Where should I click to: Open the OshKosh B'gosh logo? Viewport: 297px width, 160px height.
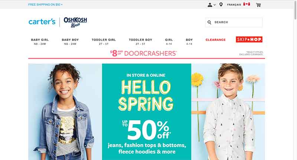75,22
